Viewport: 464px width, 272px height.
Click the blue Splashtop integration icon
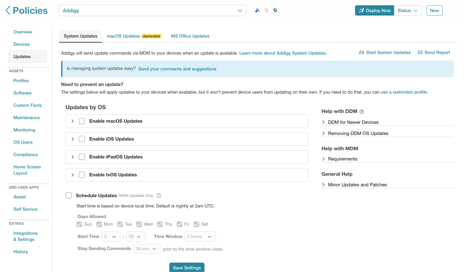[x=257, y=11]
